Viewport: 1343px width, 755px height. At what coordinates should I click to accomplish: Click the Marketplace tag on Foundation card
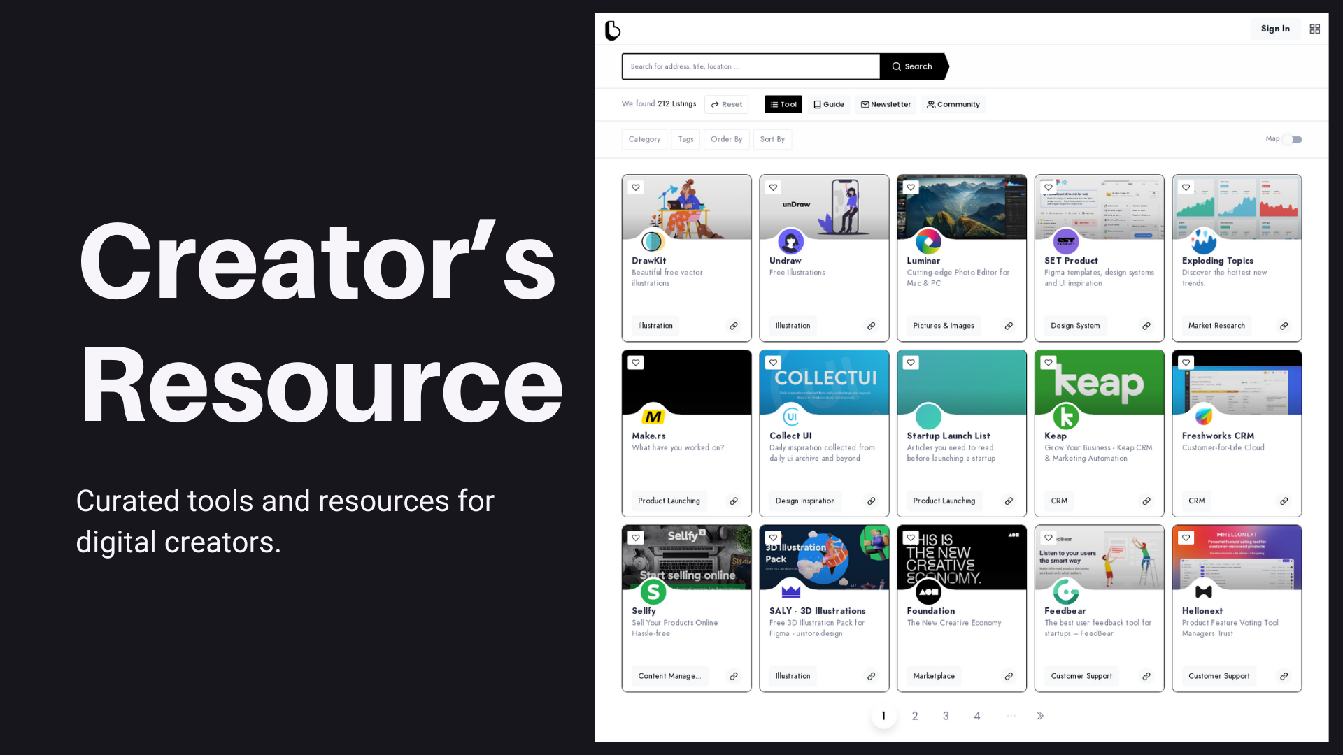[934, 676]
